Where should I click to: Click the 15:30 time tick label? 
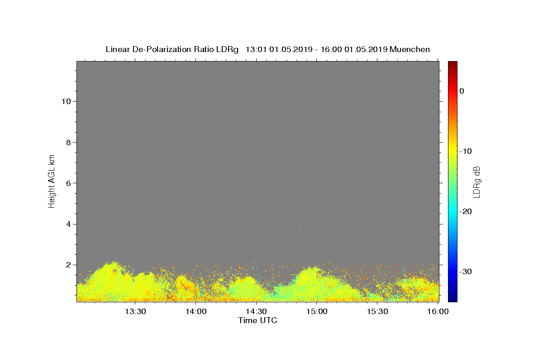pos(377,311)
